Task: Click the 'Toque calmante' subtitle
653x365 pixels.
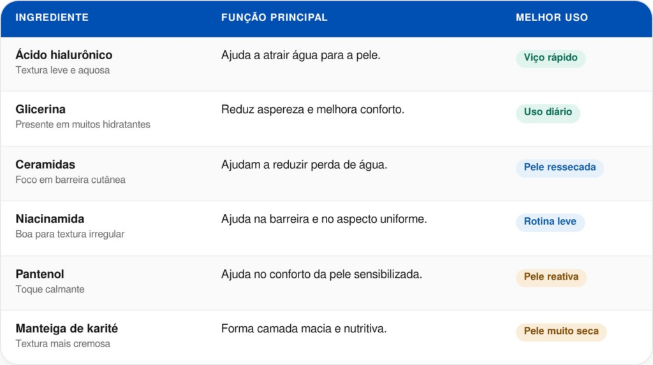Action: pyautogui.click(x=50, y=289)
